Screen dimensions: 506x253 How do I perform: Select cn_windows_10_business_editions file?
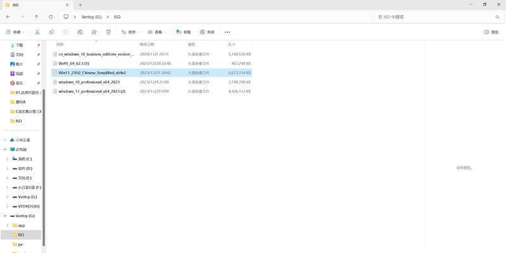152,54
